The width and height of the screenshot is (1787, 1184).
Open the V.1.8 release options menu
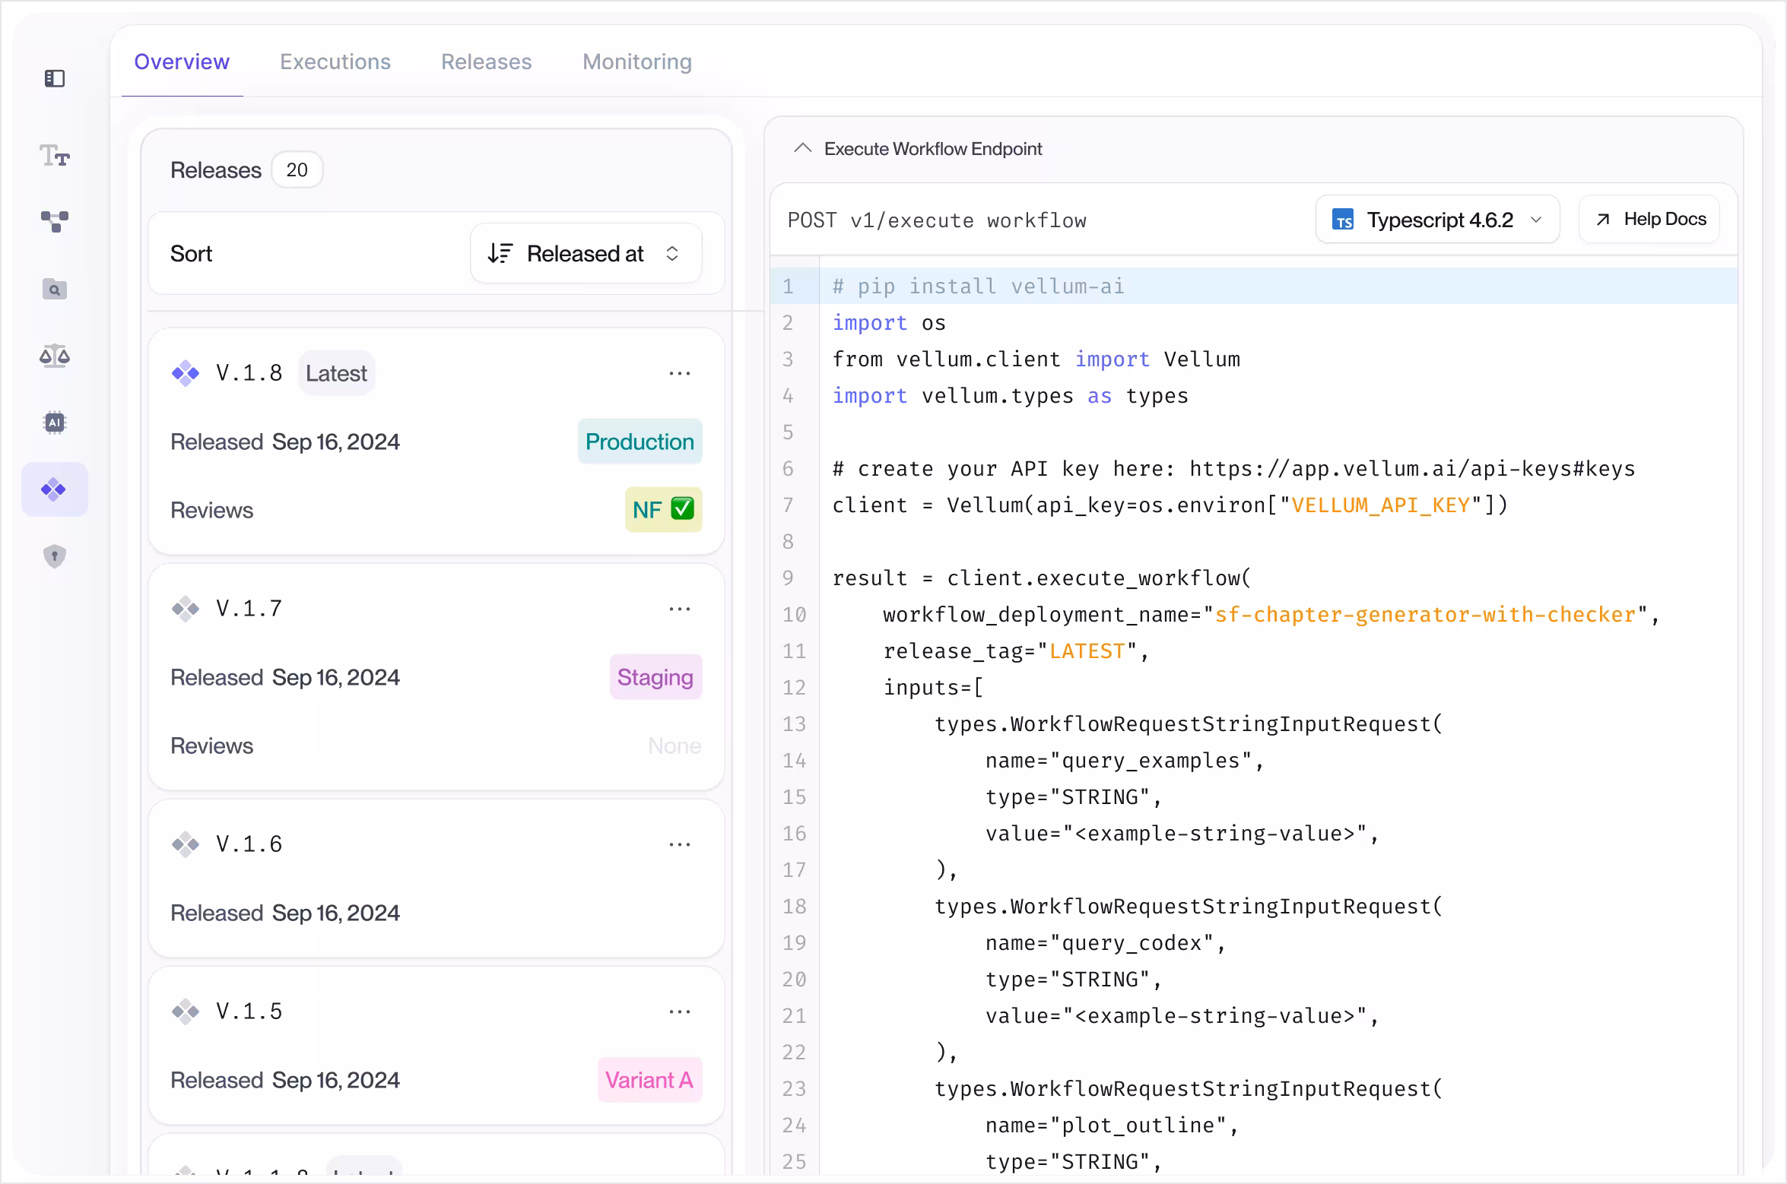pos(680,373)
